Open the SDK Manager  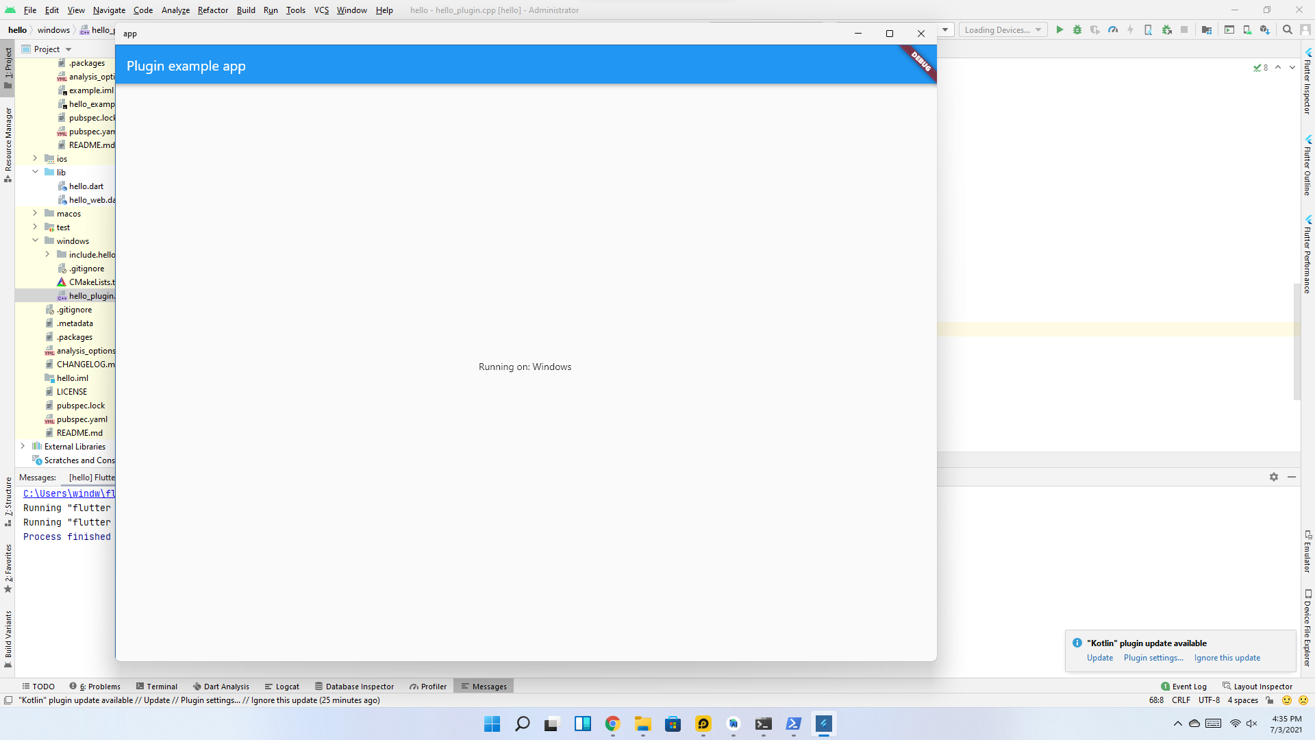click(x=1265, y=29)
